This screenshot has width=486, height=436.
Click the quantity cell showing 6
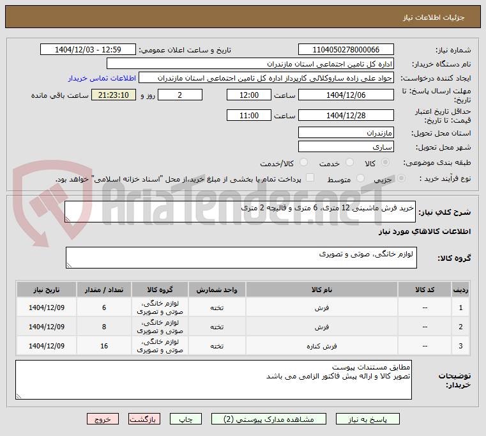pyautogui.click(x=104, y=308)
